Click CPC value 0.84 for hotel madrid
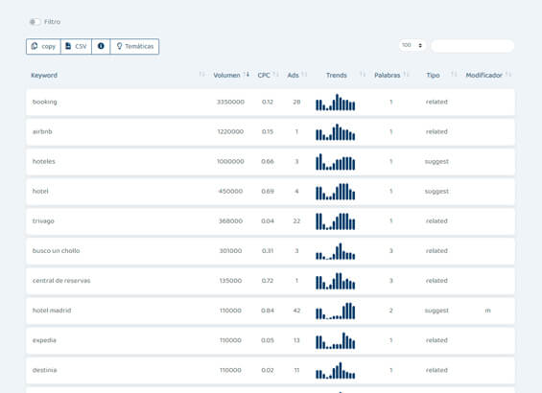This screenshot has width=542, height=393. (x=268, y=311)
